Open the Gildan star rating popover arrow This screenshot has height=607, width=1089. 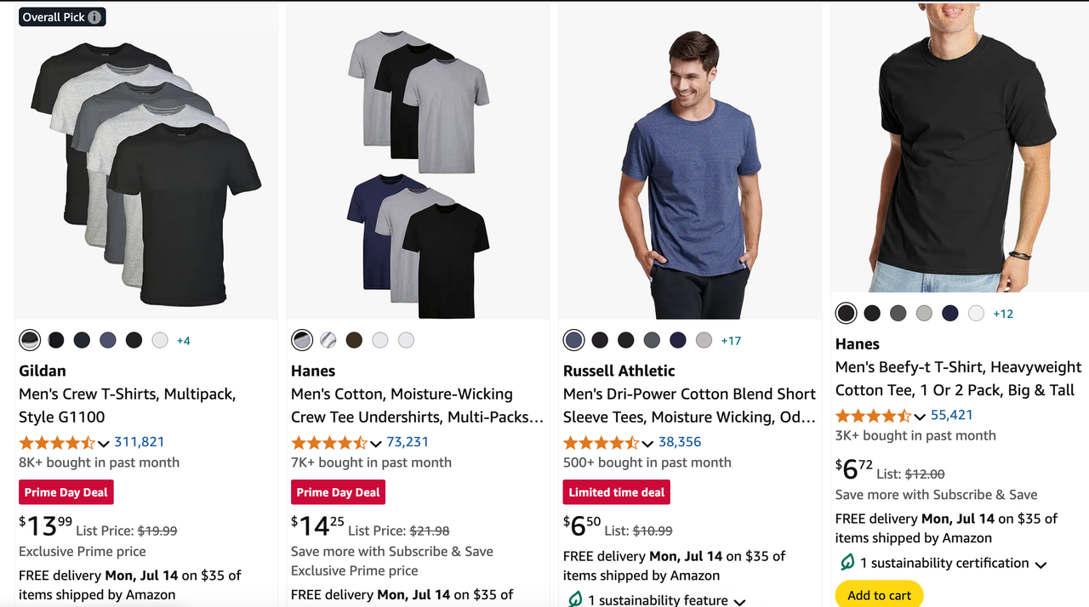point(104,444)
